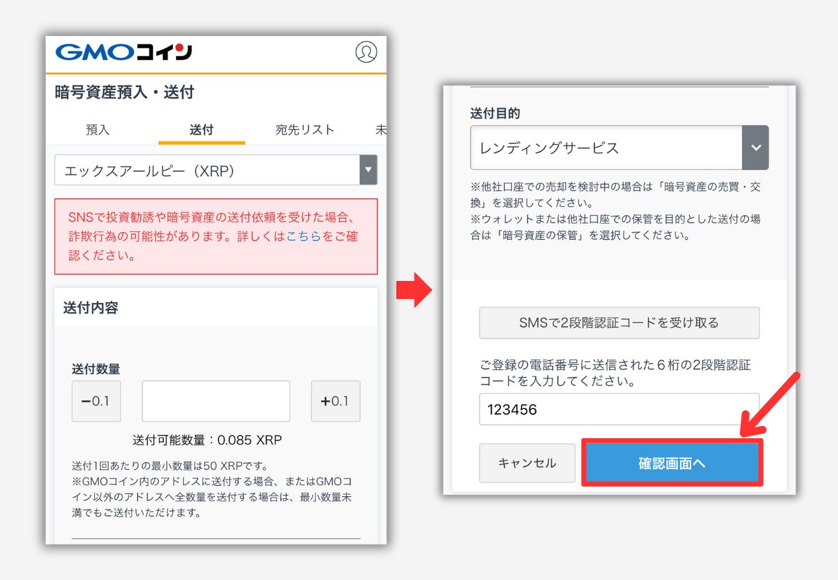Decrease amount with −0.1 button
The width and height of the screenshot is (838, 580).
[96, 401]
